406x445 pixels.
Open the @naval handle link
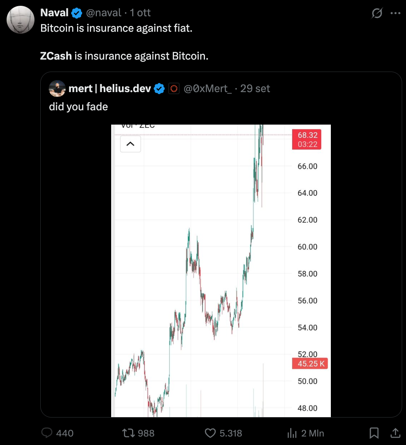[x=103, y=13]
